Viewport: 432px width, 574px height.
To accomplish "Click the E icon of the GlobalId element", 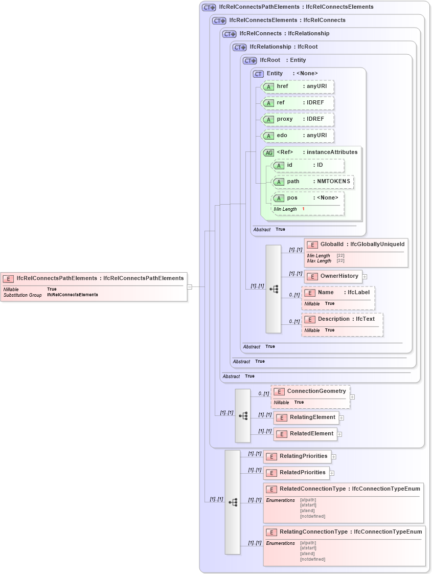I will 312,245.
